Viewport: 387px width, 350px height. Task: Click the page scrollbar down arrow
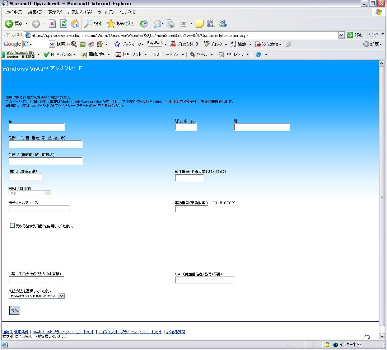tap(382, 336)
